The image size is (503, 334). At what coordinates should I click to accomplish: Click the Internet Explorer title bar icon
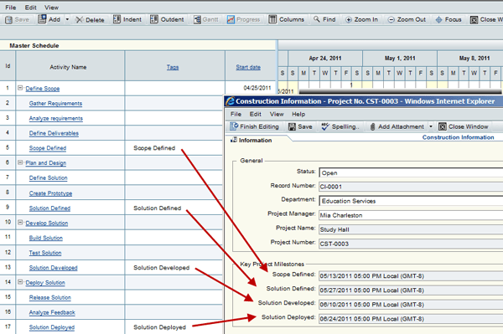(x=230, y=101)
